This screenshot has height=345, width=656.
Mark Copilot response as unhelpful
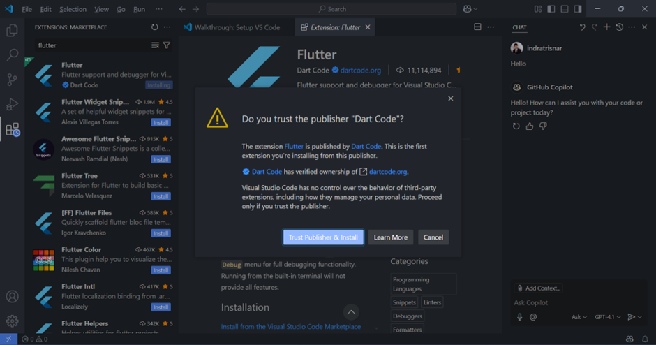click(x=543, y=126)
